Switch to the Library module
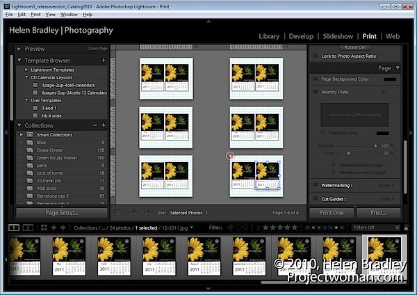This screenshot has height=295, width=417. point(269,36)
